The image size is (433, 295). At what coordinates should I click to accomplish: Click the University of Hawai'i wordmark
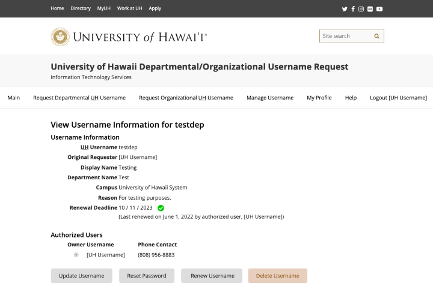pos(140,37)
